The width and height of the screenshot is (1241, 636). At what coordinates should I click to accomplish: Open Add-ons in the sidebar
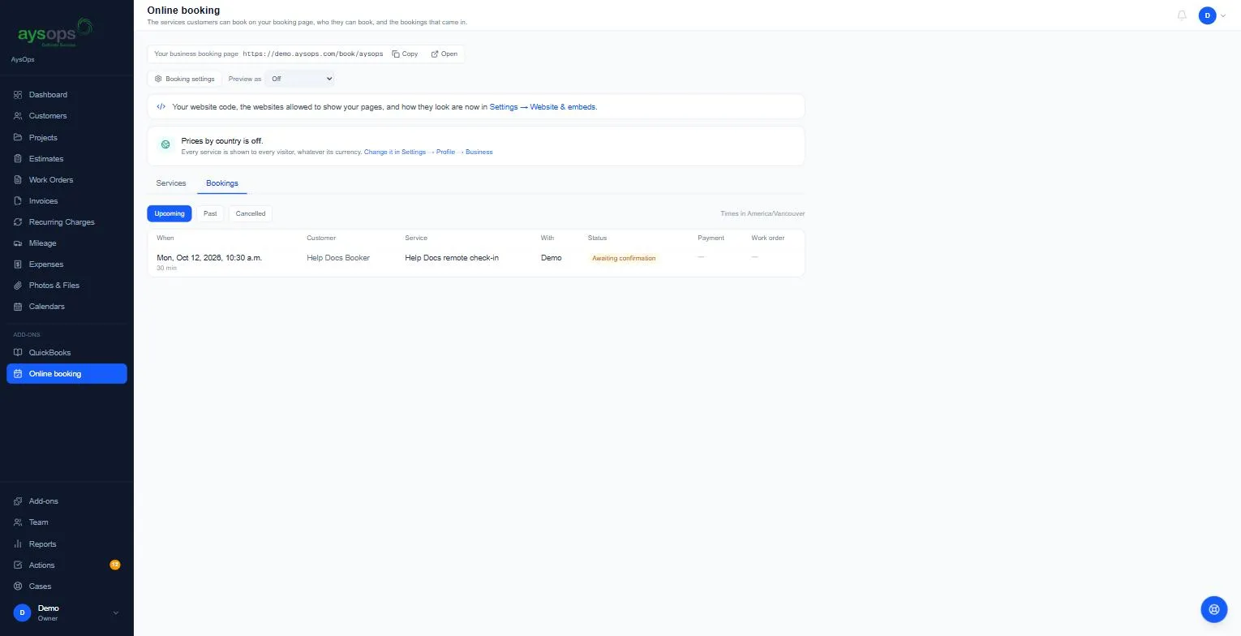click(x=67, y=501)
